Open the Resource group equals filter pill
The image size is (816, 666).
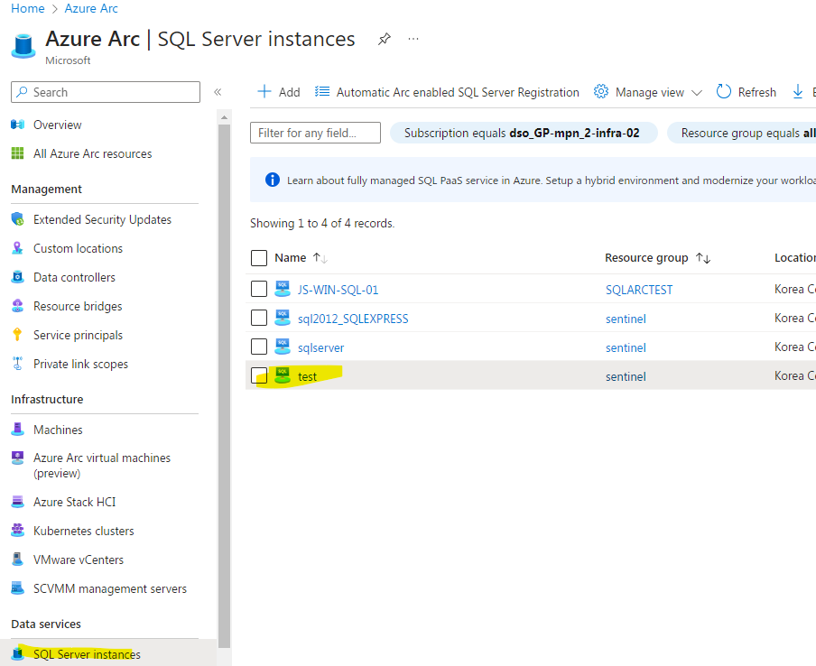tap(742, 134)
